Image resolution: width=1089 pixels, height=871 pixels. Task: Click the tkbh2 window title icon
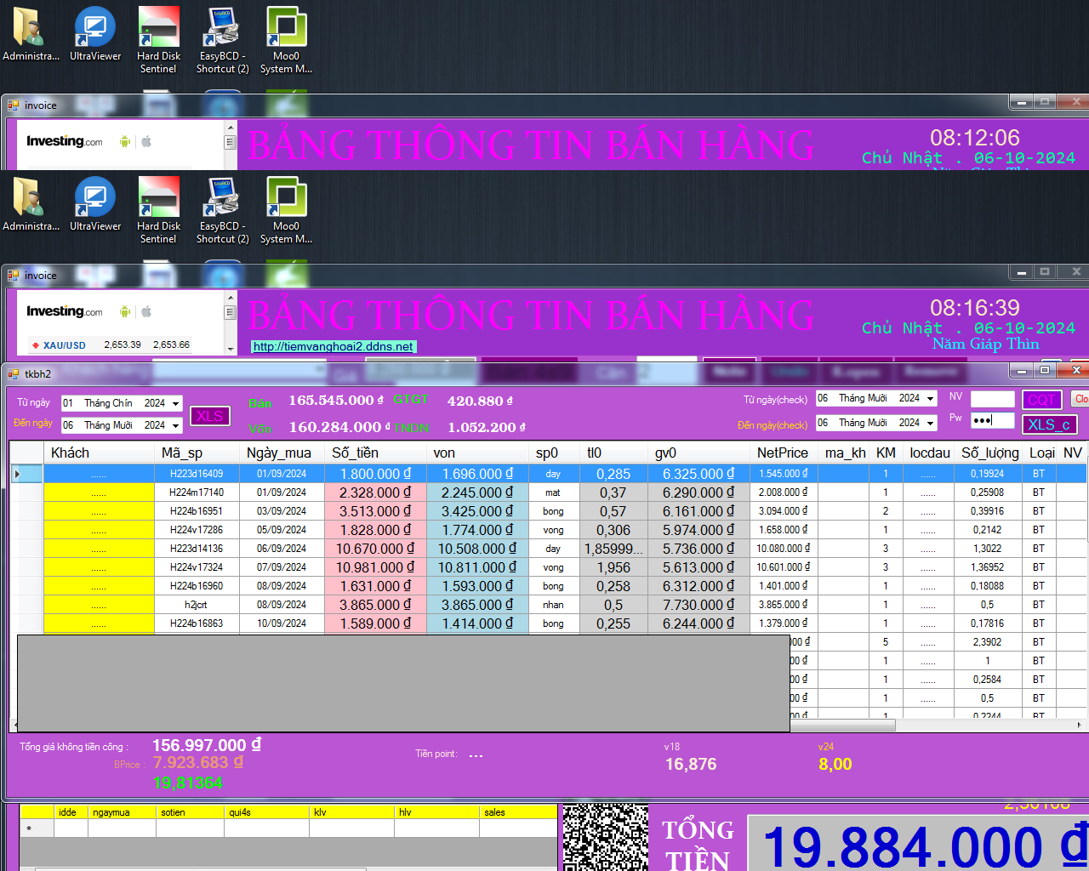click(x=14, y=373)
